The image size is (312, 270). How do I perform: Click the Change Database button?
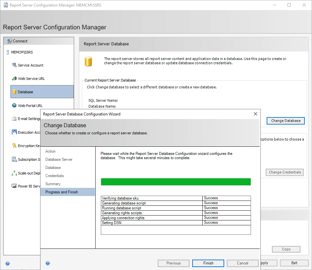coord(286,121)
